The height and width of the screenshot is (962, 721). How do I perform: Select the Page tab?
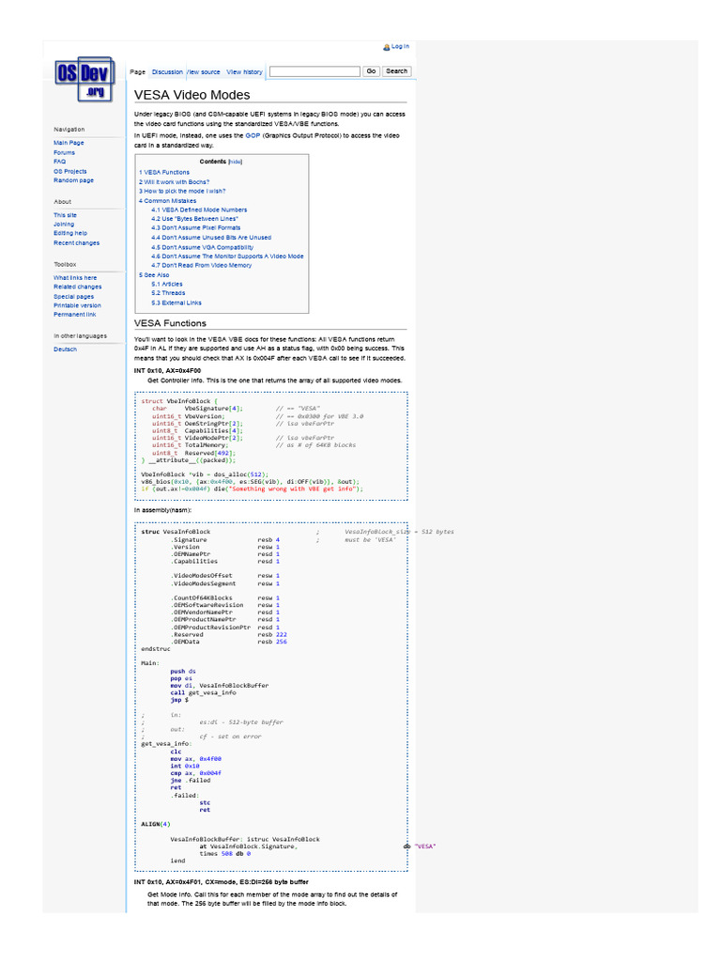[137, 72]
